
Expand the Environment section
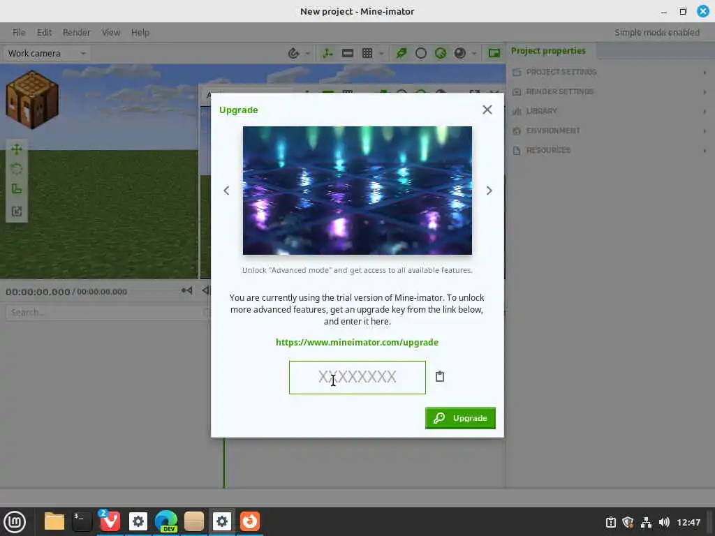[610, 131]
